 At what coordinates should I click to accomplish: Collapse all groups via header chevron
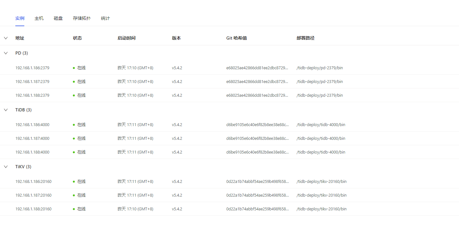pos(6,38)
